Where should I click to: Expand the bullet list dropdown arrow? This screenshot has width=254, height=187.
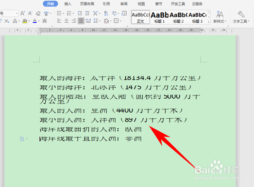pyautogui.click(x=63, y=14)
